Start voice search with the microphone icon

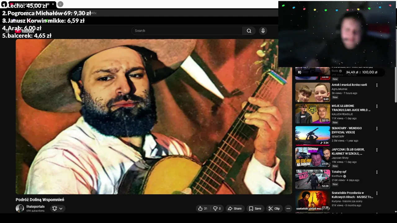[263, 31]
